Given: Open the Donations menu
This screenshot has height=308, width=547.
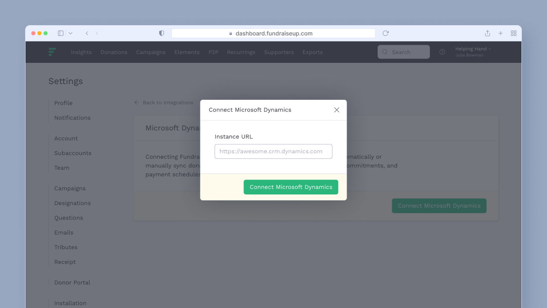Looking at the screenshot, I should pyautogui.click(x=114, y=52).
